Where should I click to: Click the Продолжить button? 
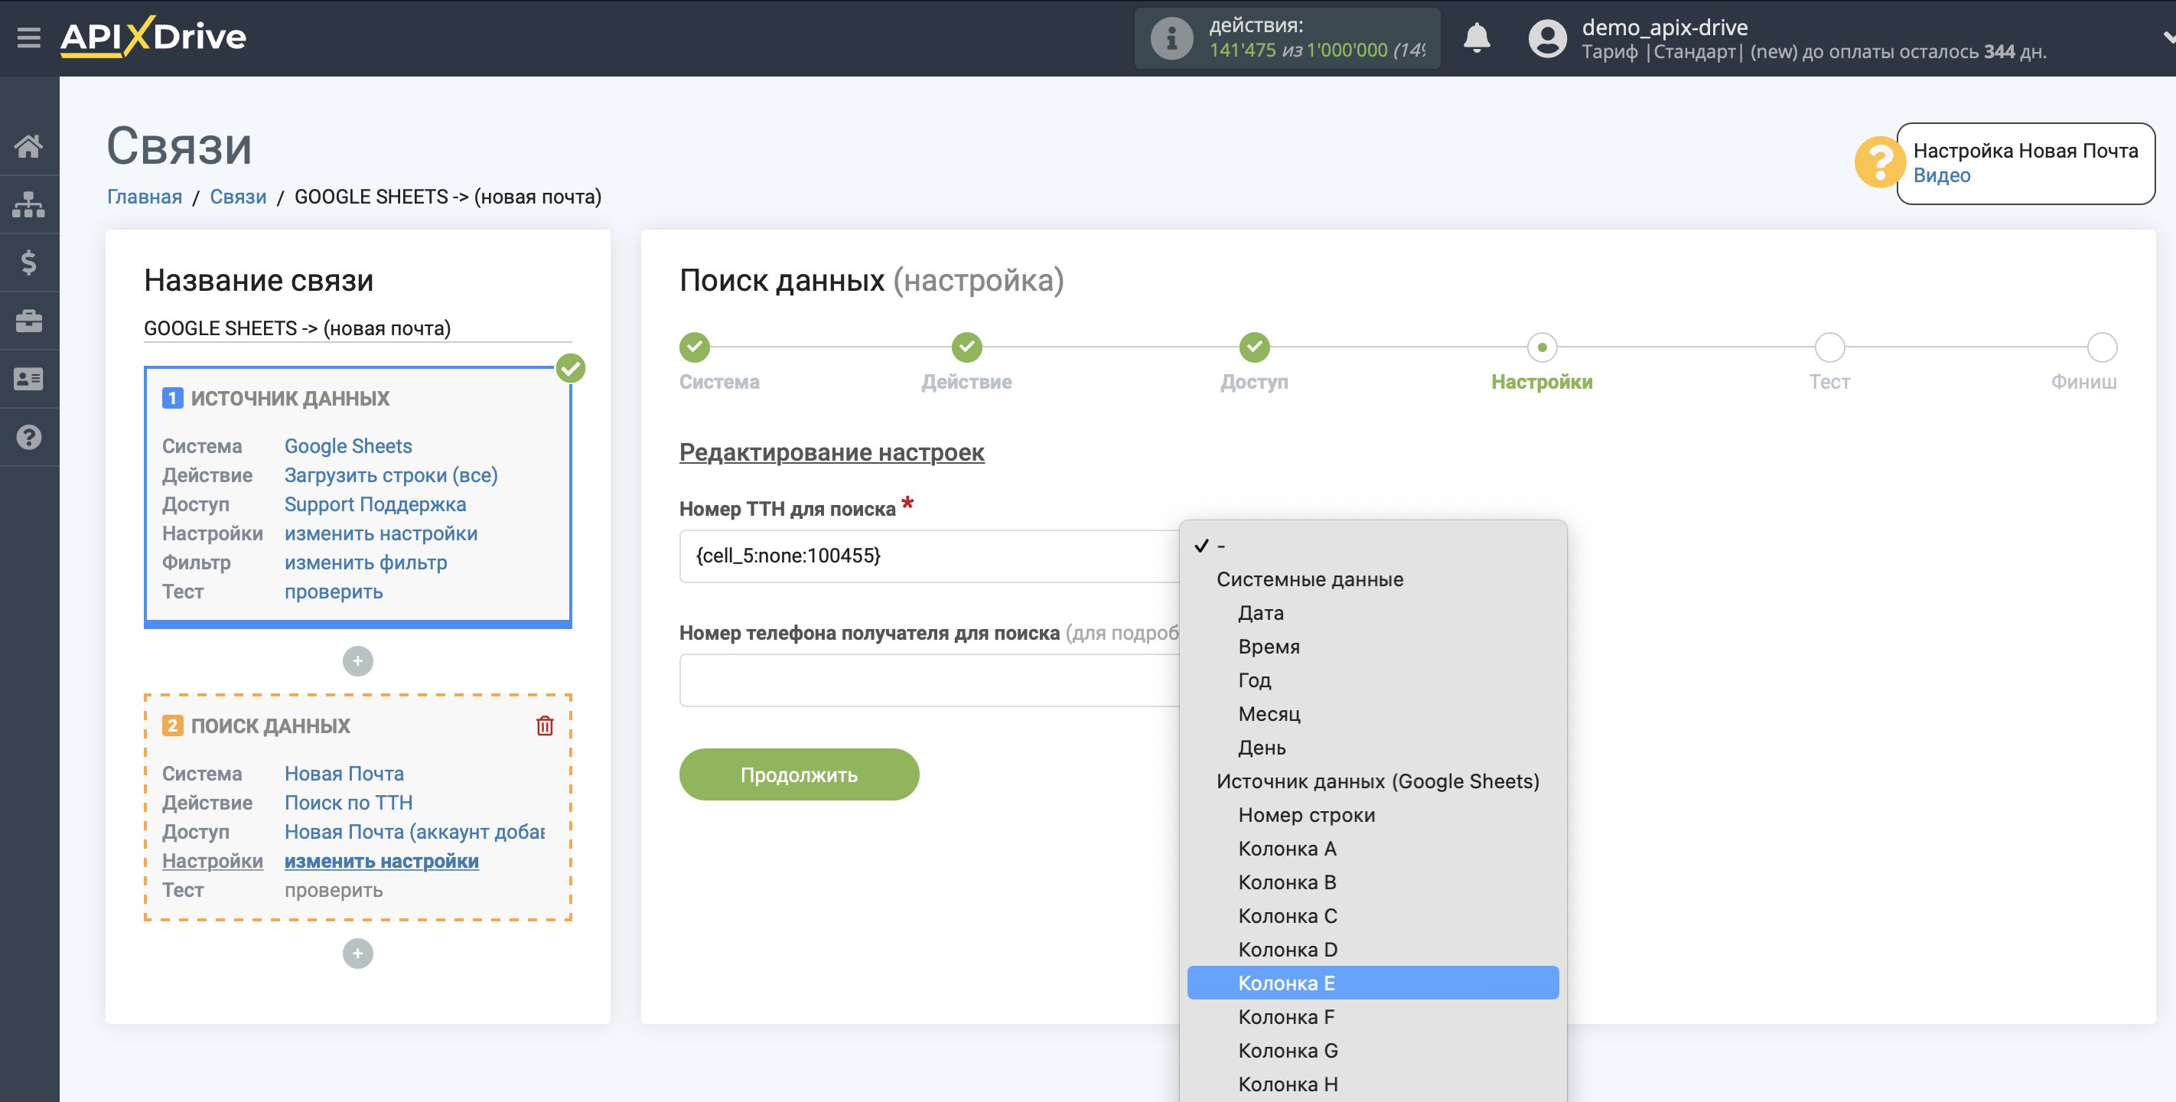(x=798, y=775)
